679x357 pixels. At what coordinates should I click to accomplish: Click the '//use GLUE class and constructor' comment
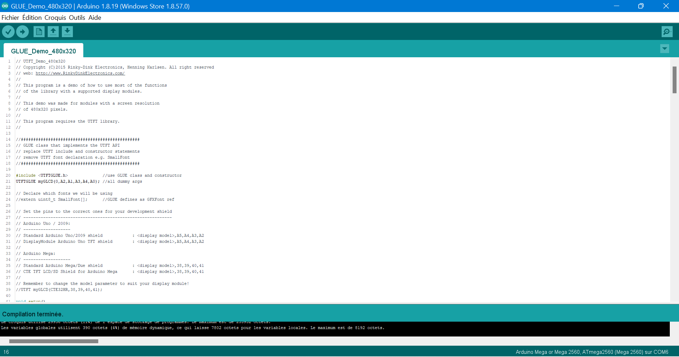pyautogui.click(x=142, y=176)
